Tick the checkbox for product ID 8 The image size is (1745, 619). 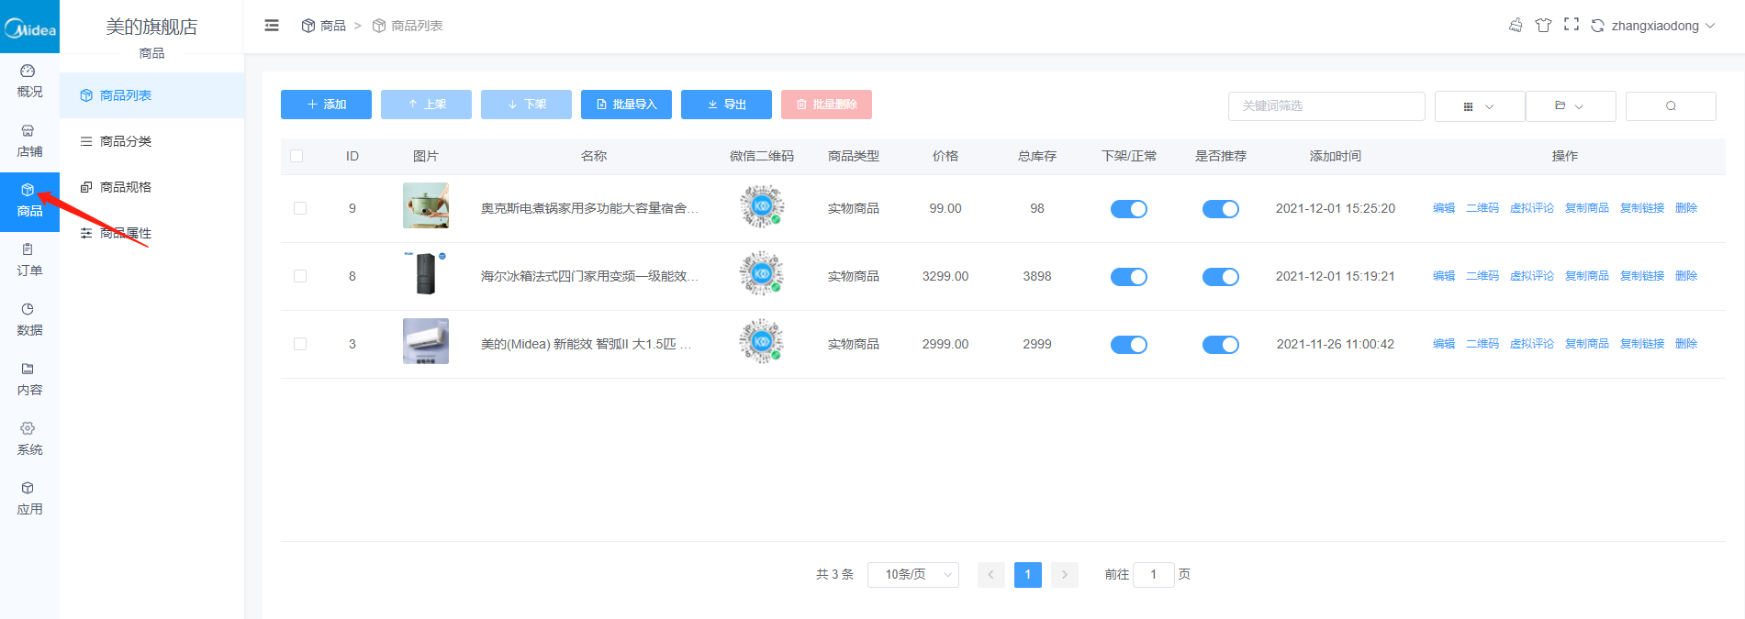pyautogui.click(x=300, y=276)
